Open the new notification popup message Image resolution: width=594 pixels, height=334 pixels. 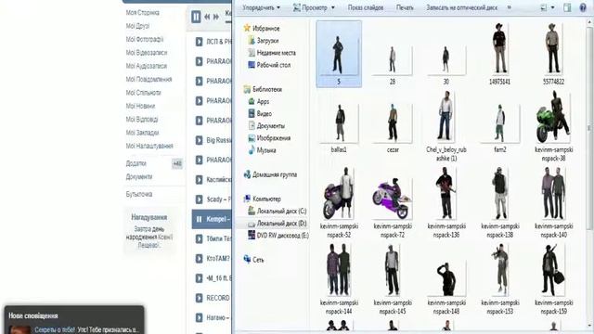pos(74,320)
